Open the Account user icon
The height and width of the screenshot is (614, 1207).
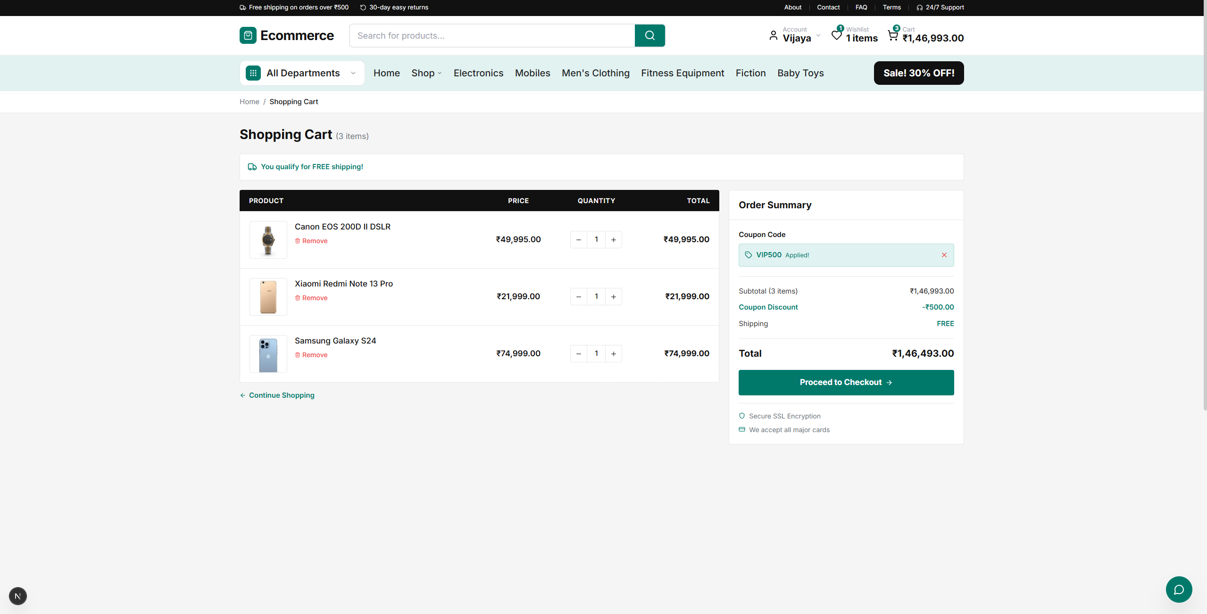[773, 35]
